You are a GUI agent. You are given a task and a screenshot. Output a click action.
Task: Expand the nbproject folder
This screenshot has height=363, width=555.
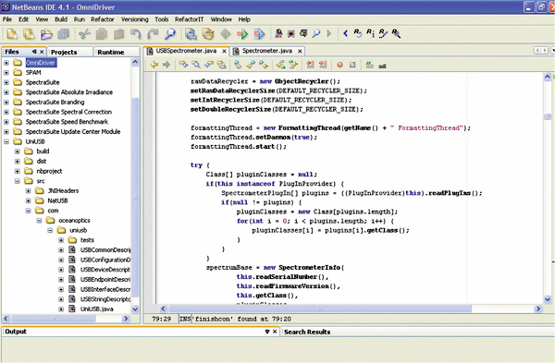[x=17, y=171]
